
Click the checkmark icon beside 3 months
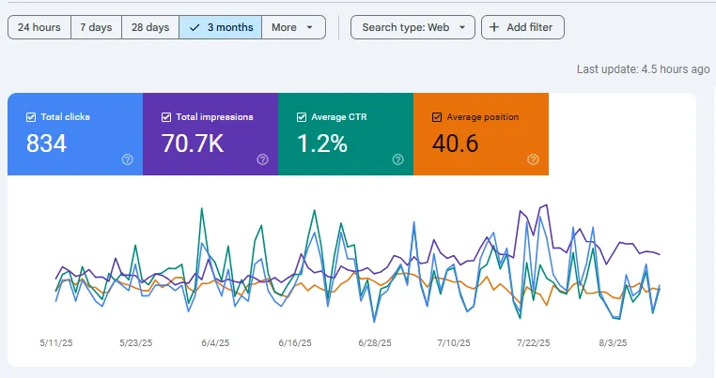(x=195, y=27)
